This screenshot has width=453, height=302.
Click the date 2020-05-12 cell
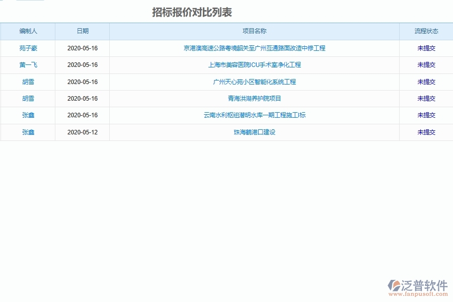pos(82,132)
